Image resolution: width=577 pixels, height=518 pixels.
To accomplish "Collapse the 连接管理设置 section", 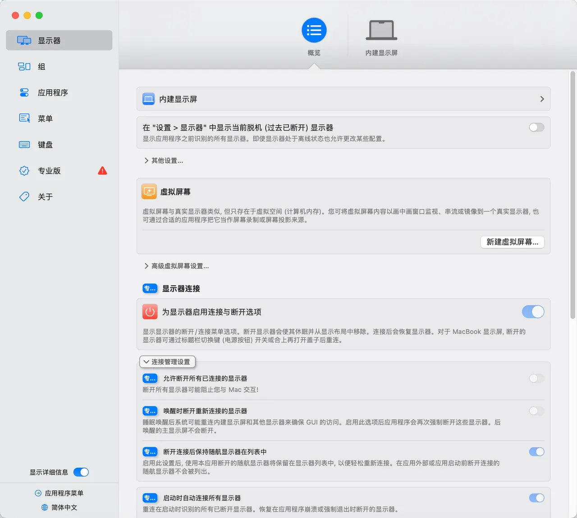I will point(167,362).
